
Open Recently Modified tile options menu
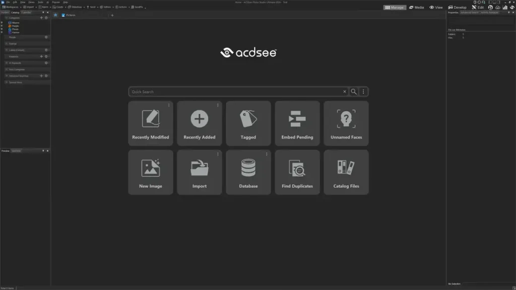[x=169, y=105]
